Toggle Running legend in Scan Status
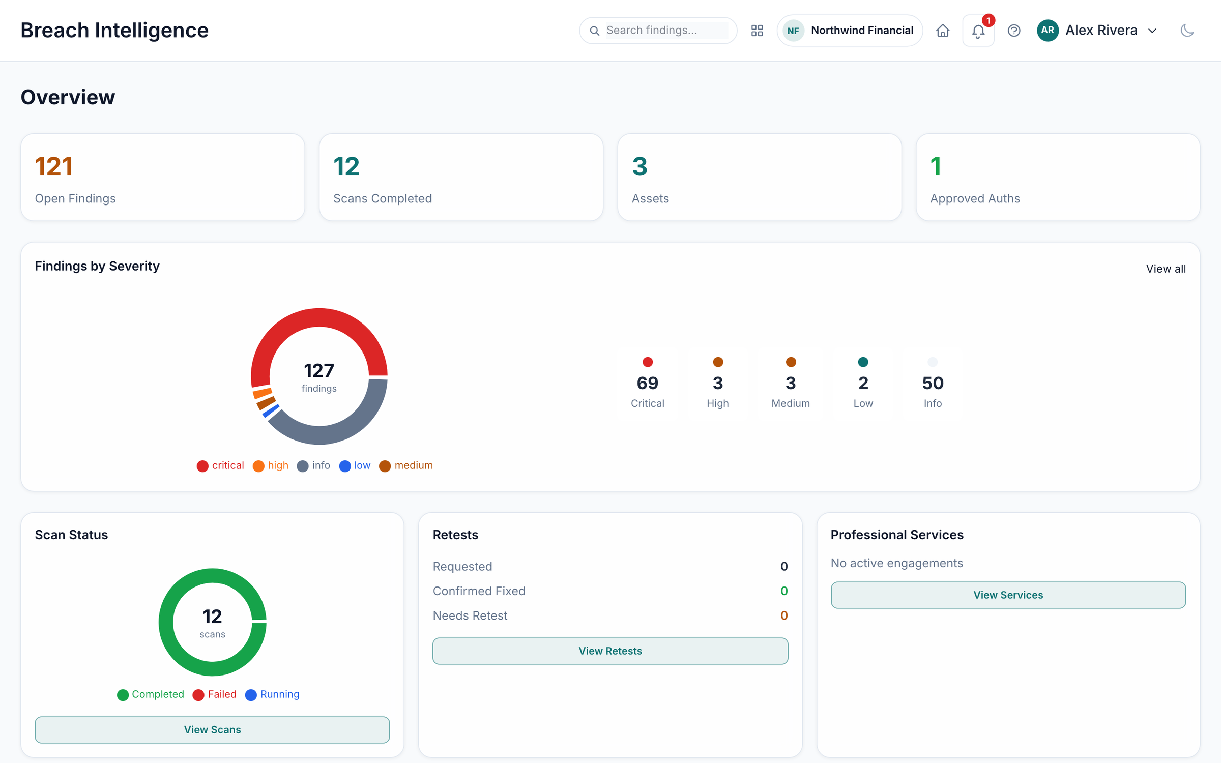1221x763 pixels. [272, 694]
